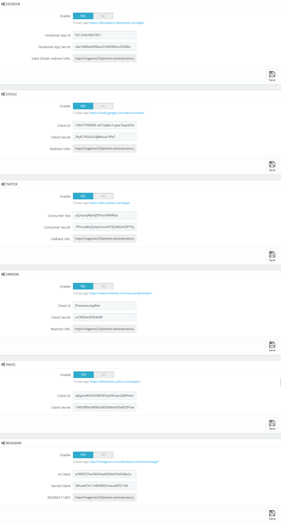Edit the Facebook App Id field
The height and width of the screenshot is (523, 281).
coord(105,35)
